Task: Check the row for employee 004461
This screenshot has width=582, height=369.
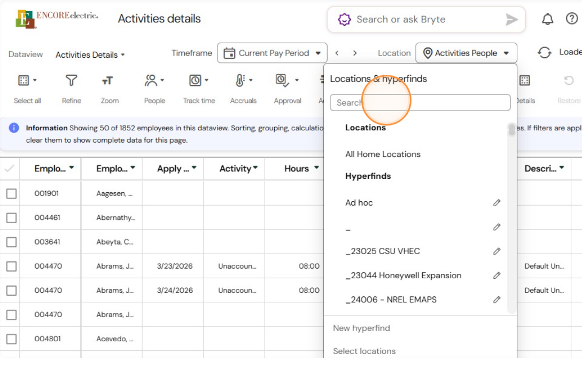Action: [x=12, y=218]
